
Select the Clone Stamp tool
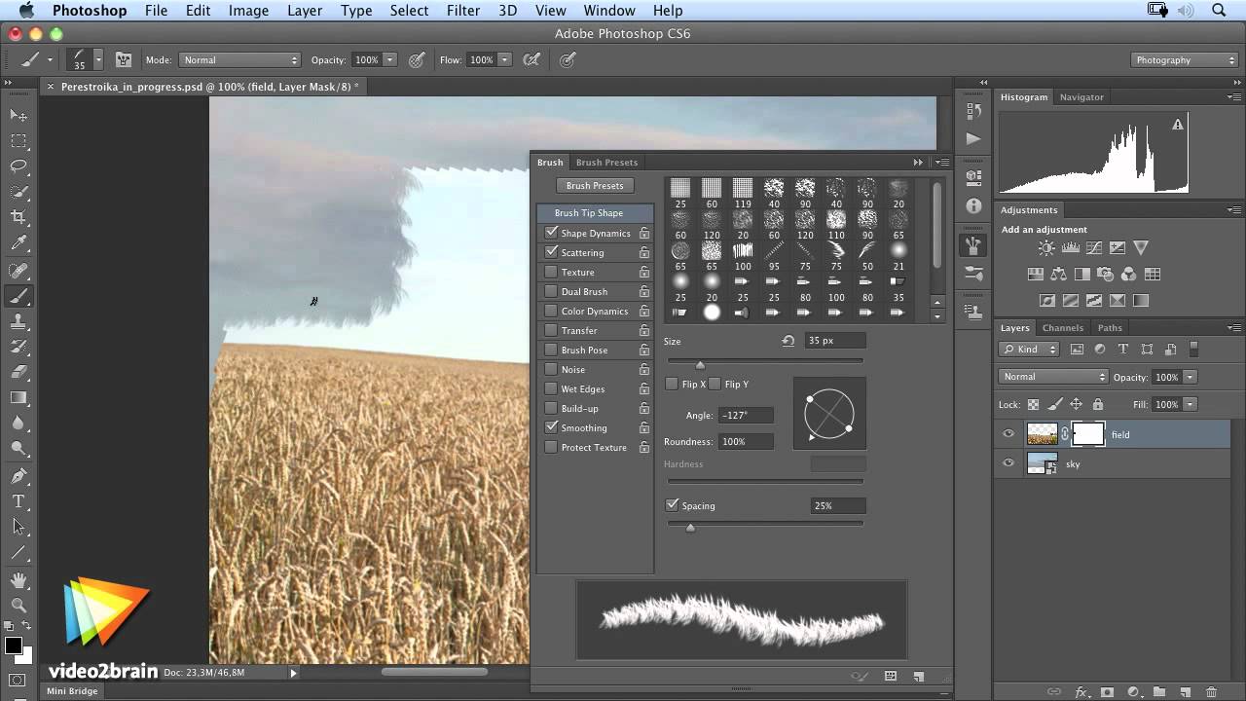click(x=18, y=321)
